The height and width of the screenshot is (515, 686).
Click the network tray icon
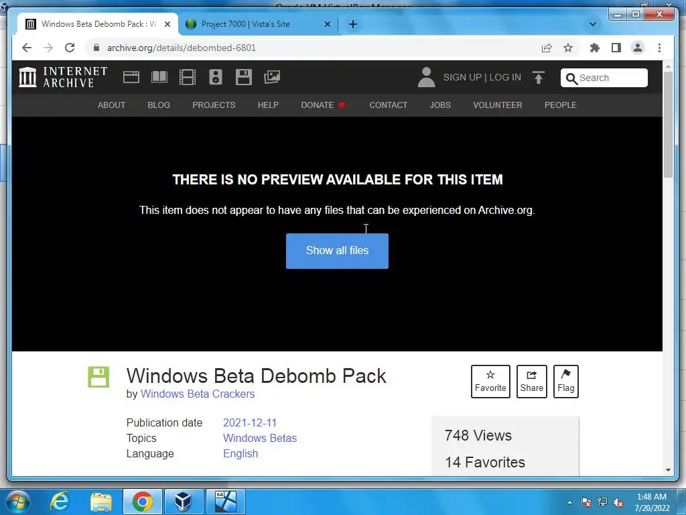click(x=602, y=502)
